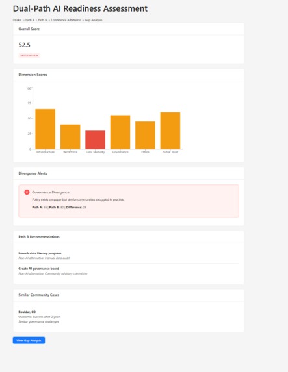Viewport: 288px width, 372px height.
Task: Click the red error icon in Governance Divergence alert
Action: coord(27,192)
